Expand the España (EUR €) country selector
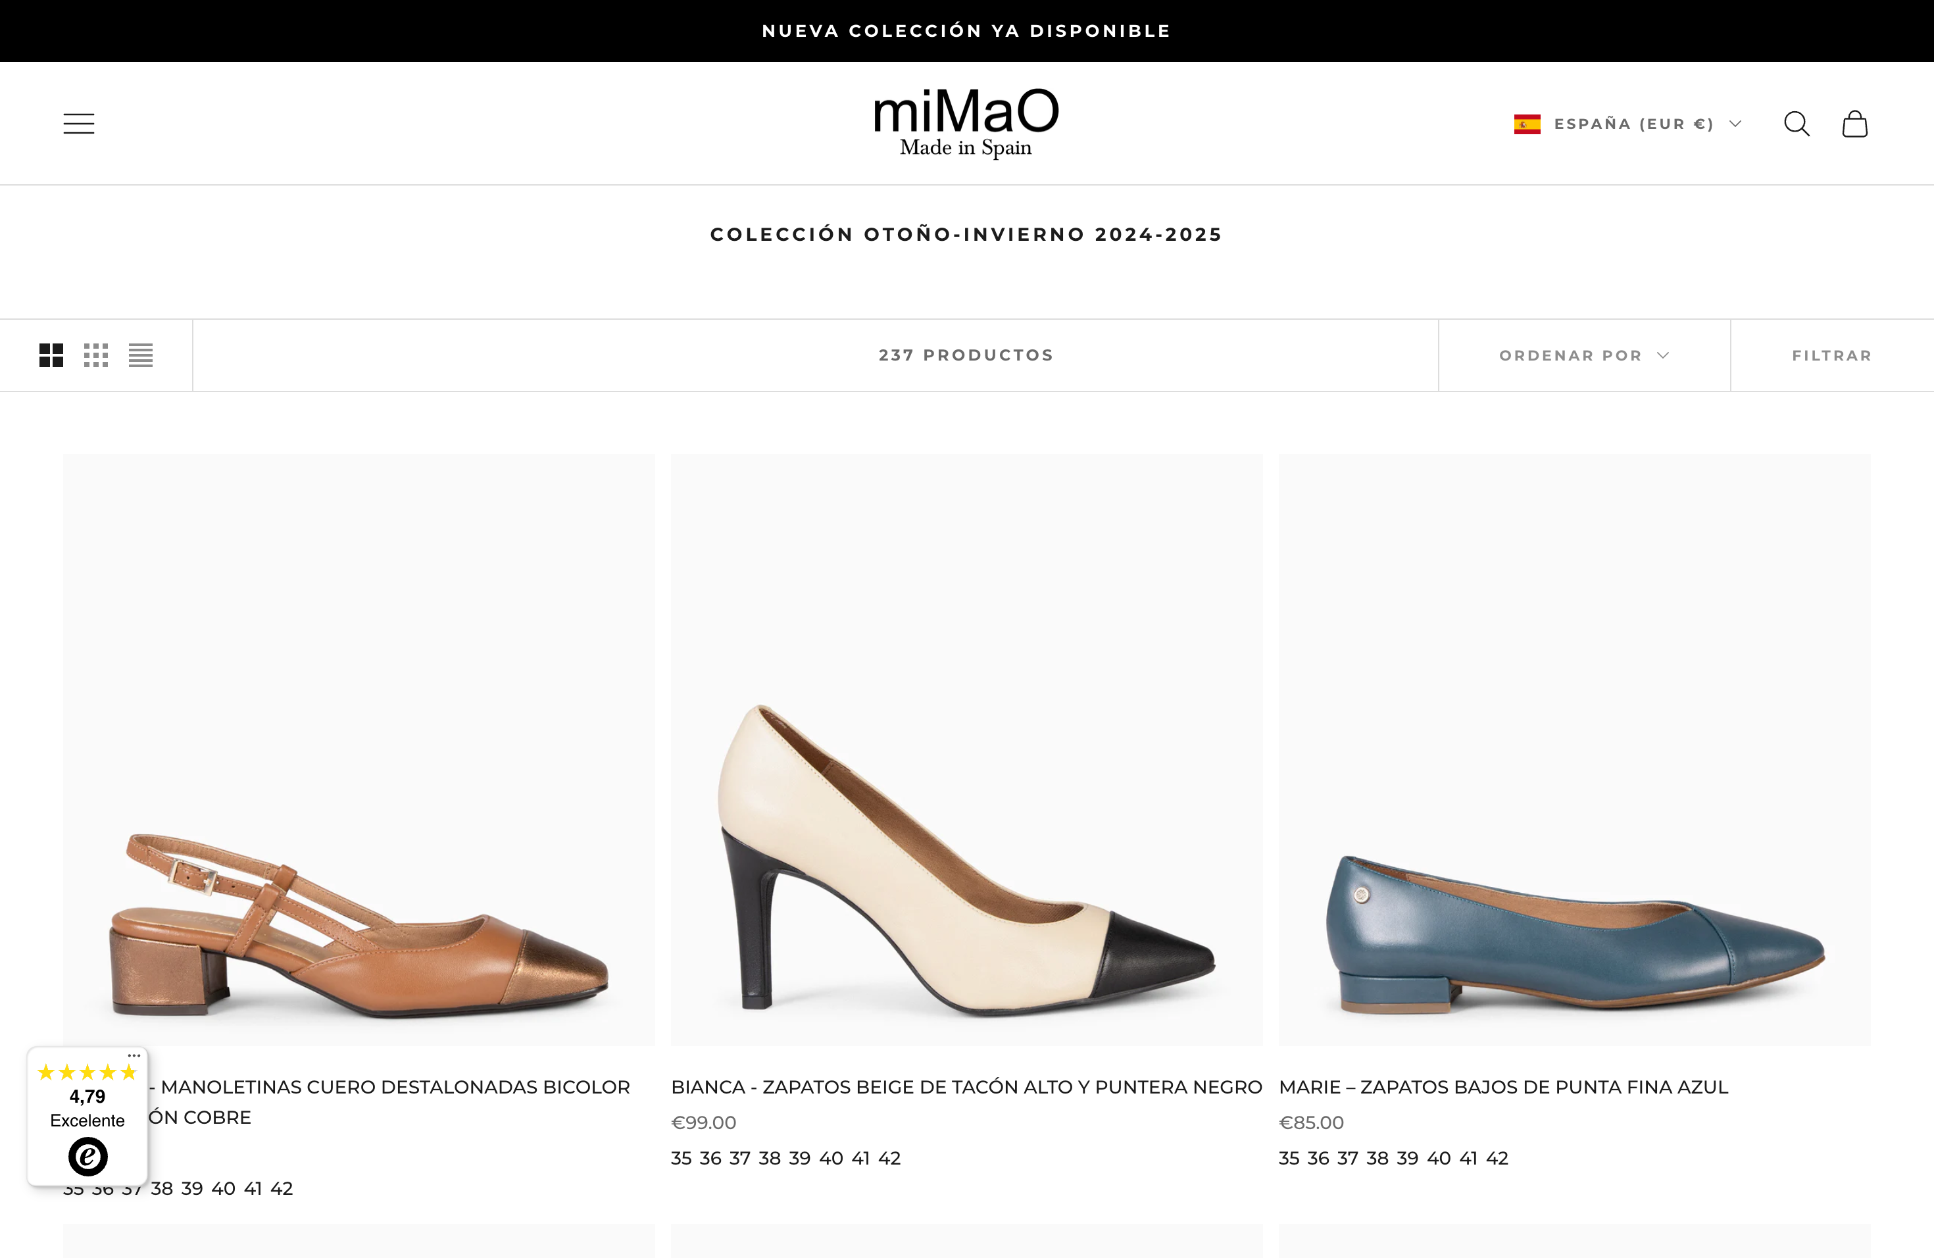This screenshot has width=1934, height=1258. 1633,124
